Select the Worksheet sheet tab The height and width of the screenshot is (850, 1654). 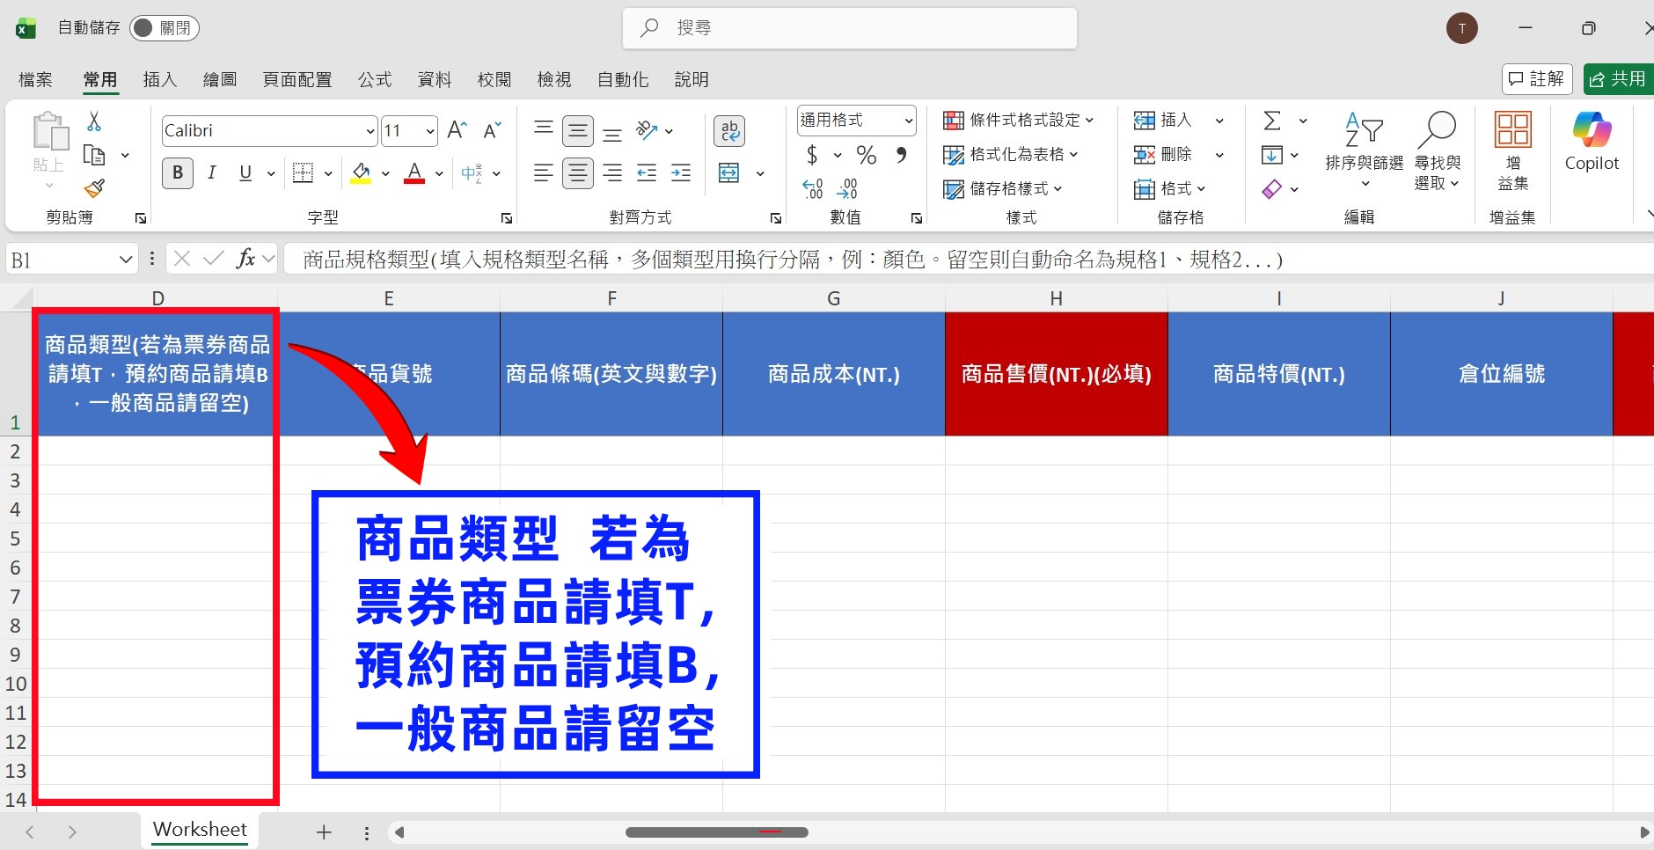click(200, 830)
